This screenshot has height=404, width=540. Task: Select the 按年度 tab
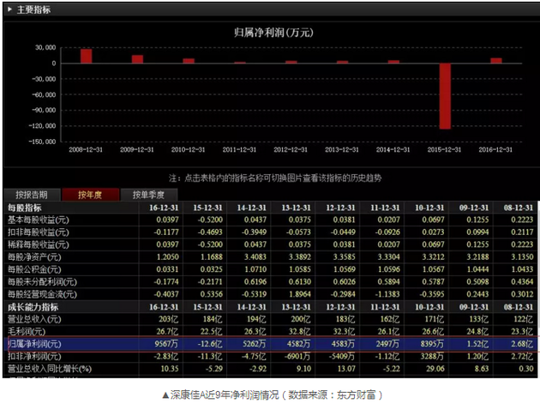[x=88, y=195]
